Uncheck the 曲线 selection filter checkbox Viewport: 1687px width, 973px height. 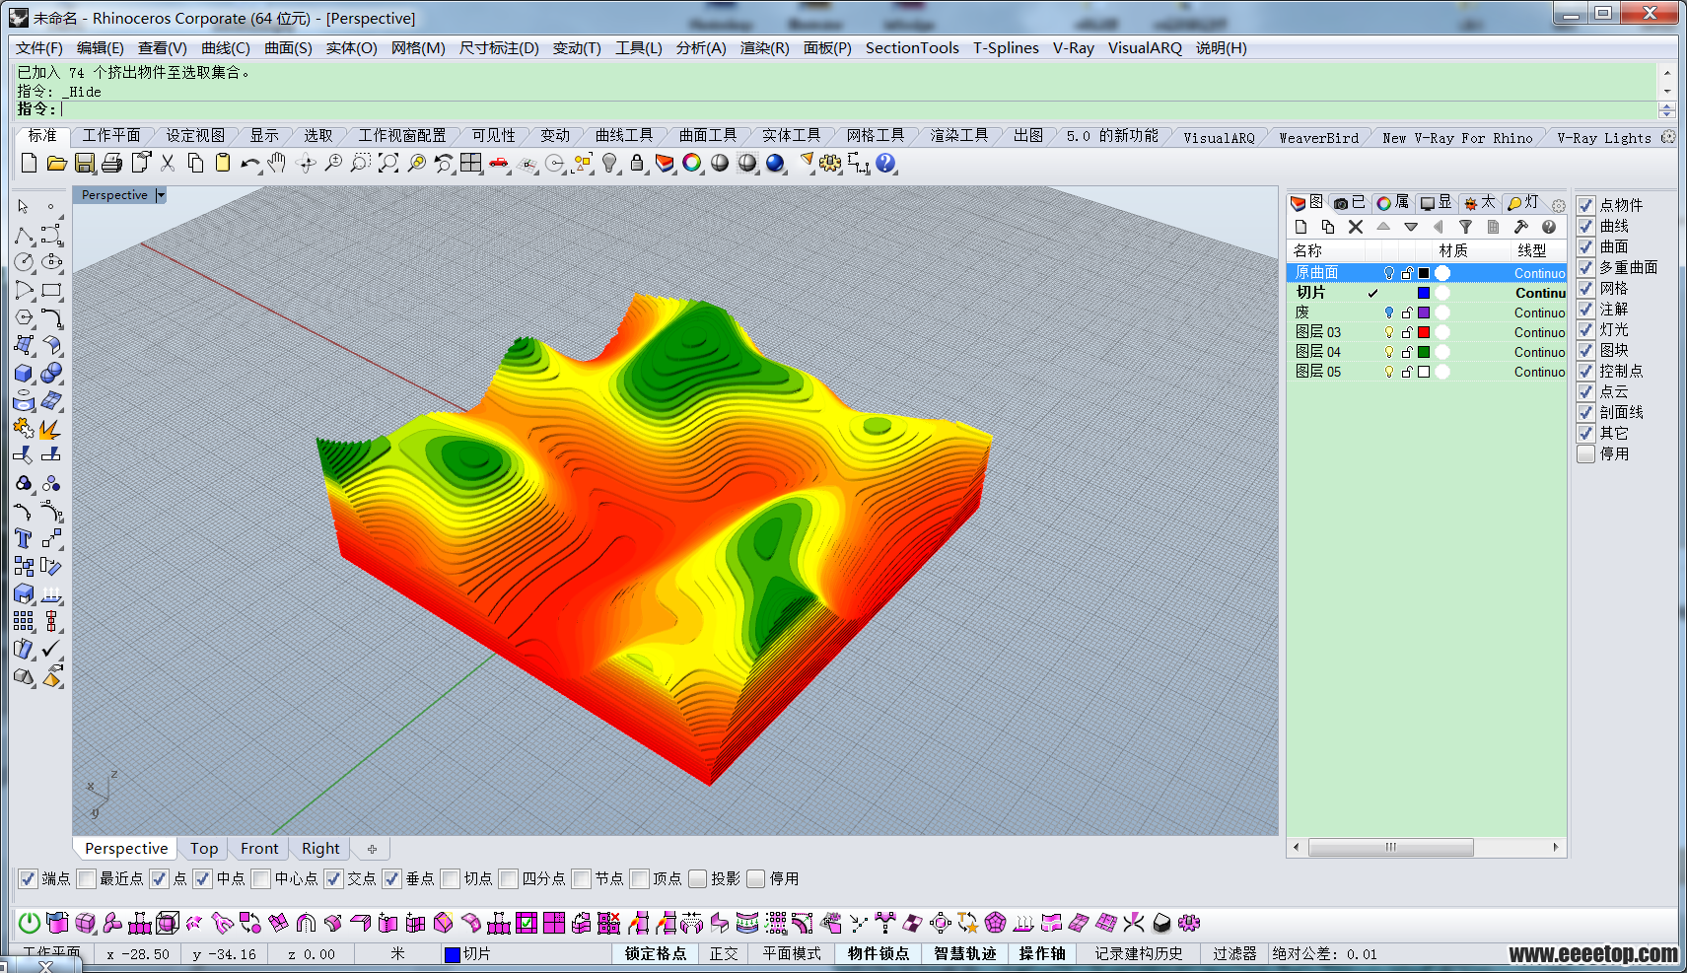(1585, 226)
